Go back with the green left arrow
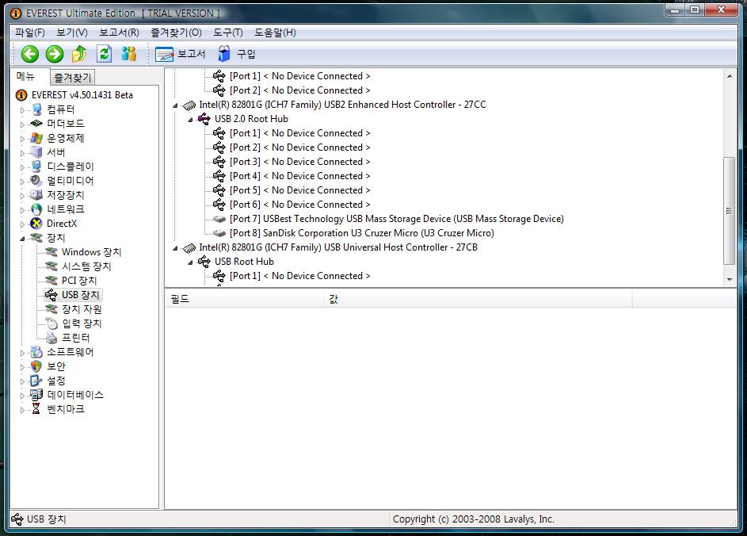 click(29, 54)
